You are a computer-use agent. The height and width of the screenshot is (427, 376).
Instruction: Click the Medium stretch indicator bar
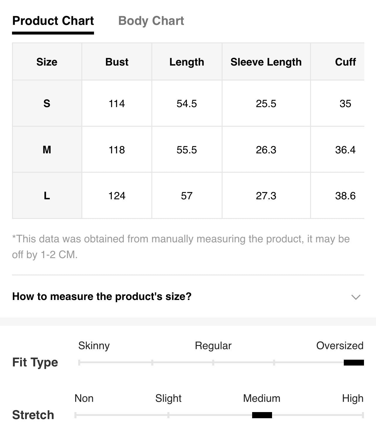(x=262, y=415)
